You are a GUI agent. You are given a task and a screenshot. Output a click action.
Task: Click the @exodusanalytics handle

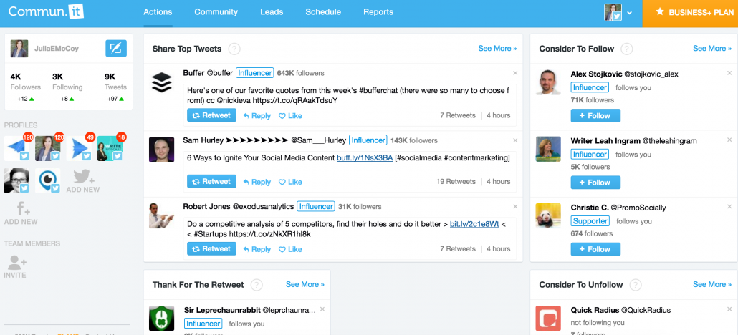pyautogui.click(x=263, y=207)
